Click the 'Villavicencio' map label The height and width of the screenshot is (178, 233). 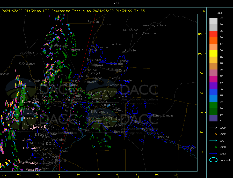57,45
